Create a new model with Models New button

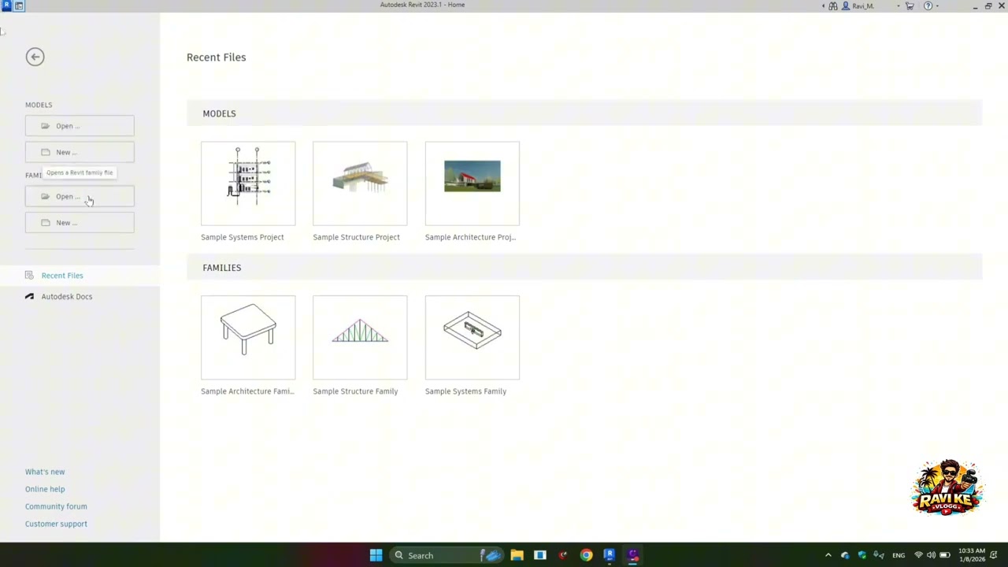pyautogui.click(x=80, y=152)
